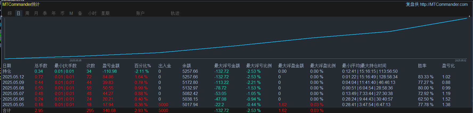
Task: Click the 最大浮亏比例 column header
Action: point(259,66)
